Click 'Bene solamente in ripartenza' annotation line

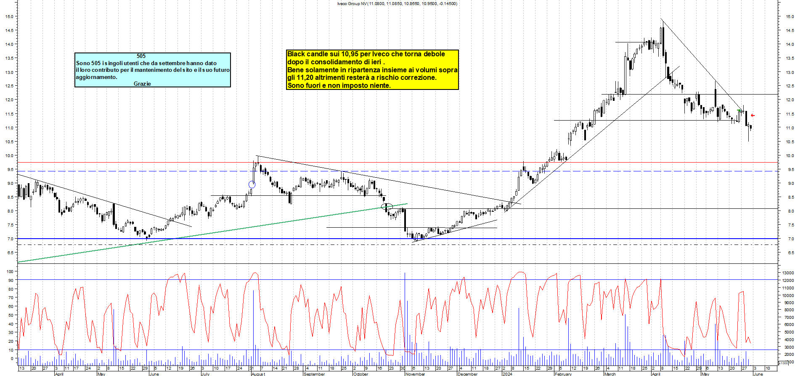(x=372, y=70)
